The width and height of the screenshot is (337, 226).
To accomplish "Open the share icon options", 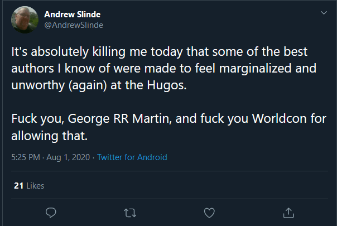I will coord(288,213).
